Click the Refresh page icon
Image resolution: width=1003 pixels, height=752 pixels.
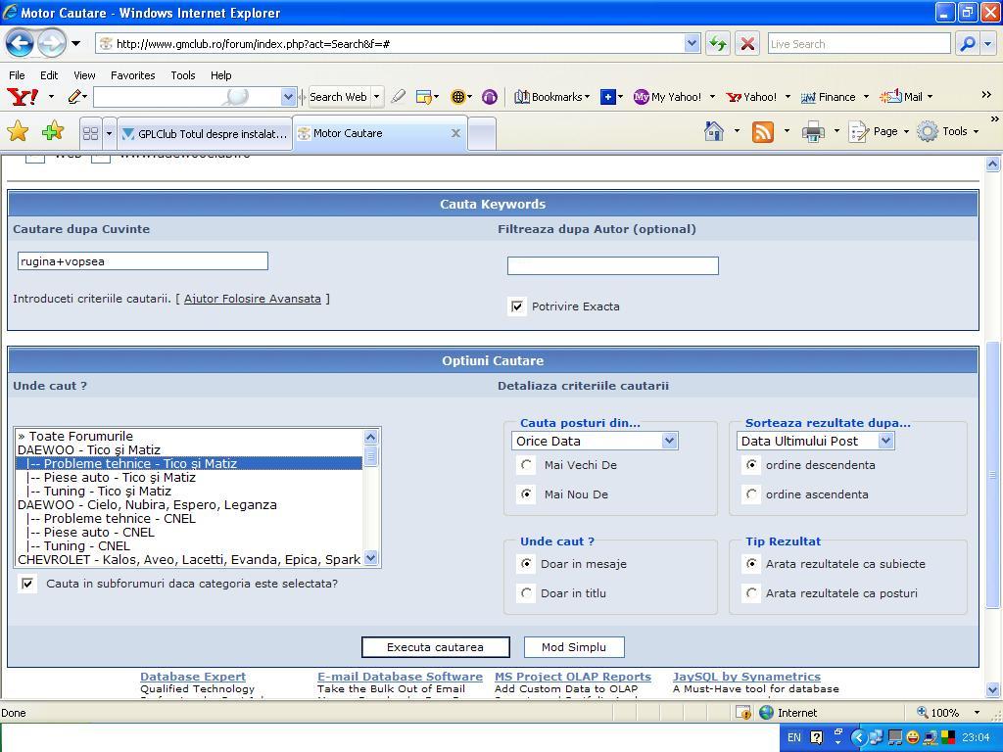point(718,43)
